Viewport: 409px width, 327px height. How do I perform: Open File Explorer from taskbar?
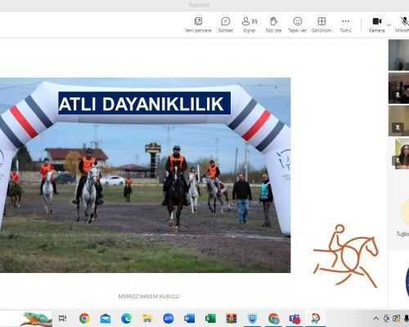pos(147,318)
